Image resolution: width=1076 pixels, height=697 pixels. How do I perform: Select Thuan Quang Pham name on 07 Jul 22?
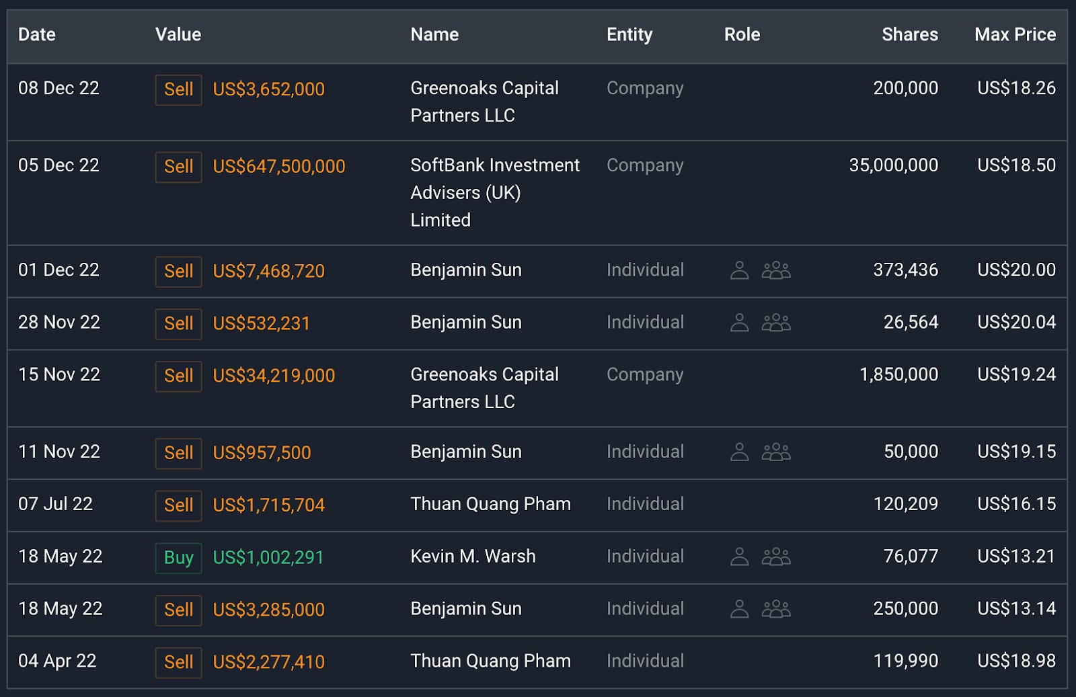click(x=490, y=504)
